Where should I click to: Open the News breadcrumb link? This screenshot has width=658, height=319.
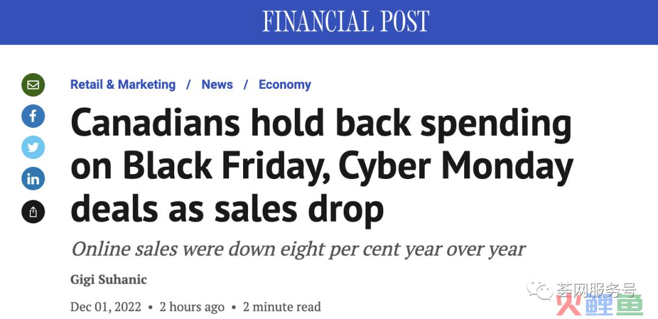tap(217, 84)
